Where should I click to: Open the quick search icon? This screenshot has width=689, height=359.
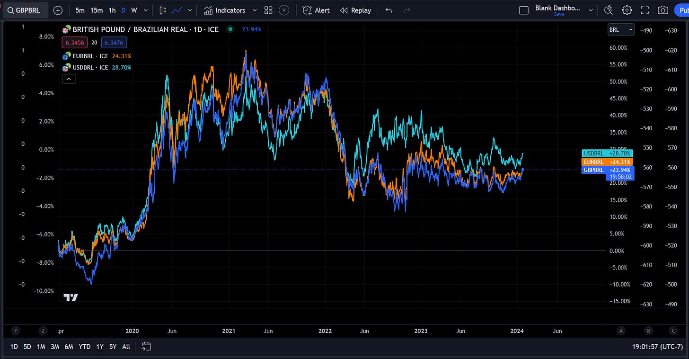(x=609, y=10)
